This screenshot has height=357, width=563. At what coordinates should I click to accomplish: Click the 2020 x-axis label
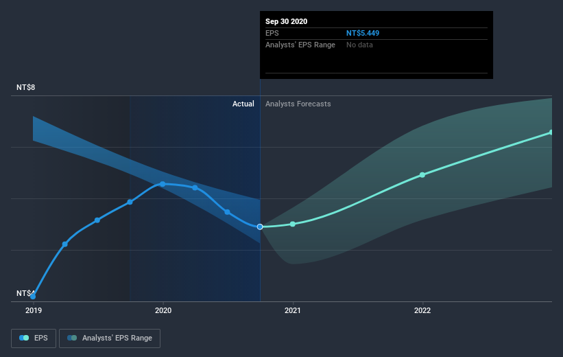click(x=163, y=310)
